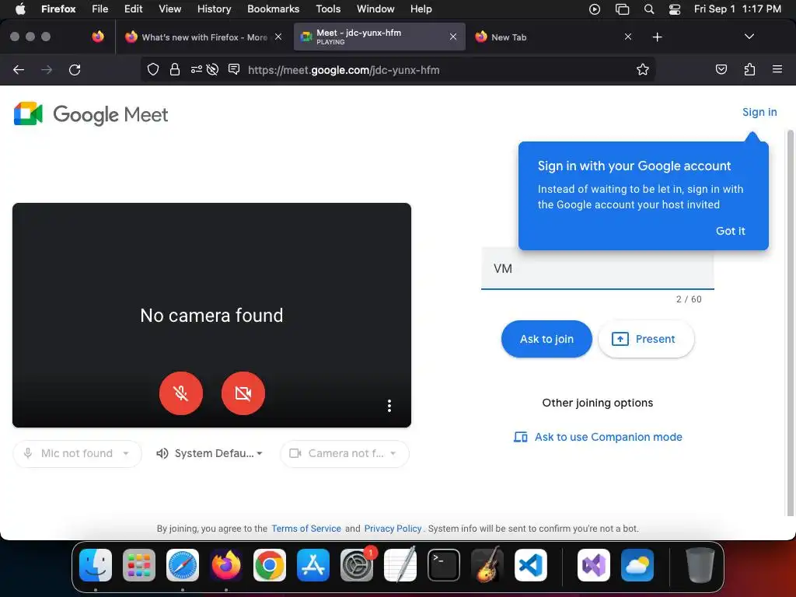Image resolution: width=796 pixels, height=597 pixels.
Task: Open the Mic not found dropdown
Action: [77, 453]
